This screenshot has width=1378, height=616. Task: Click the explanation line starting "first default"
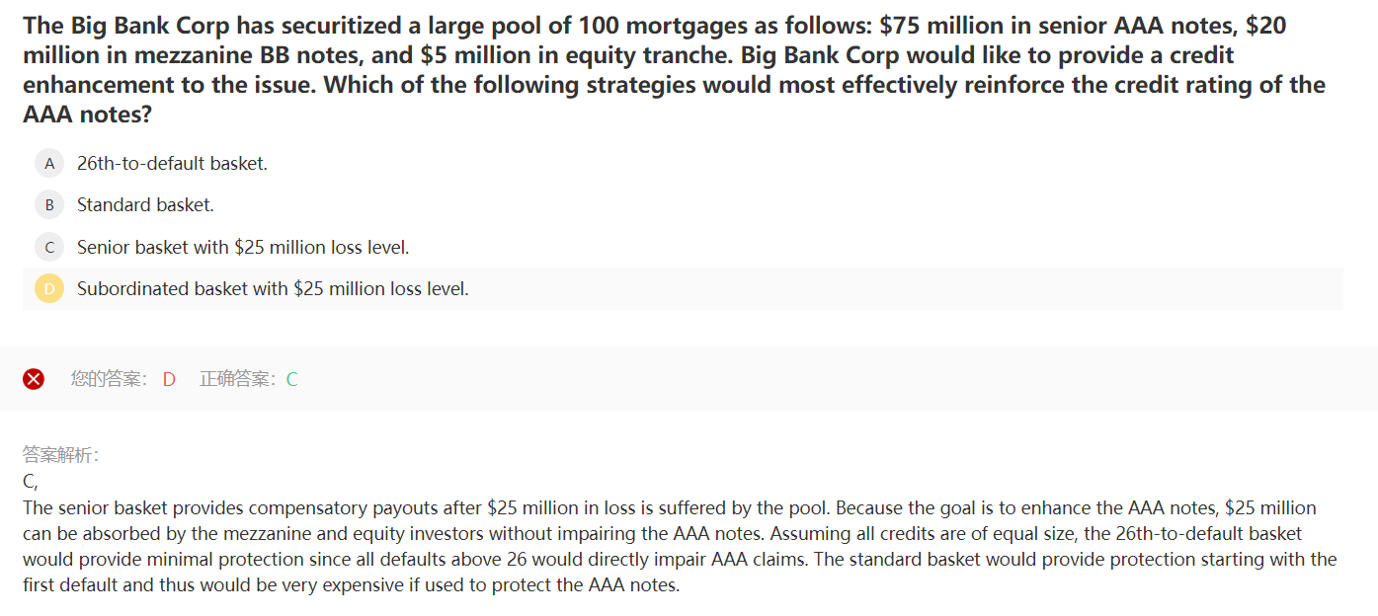(x=351, y=584)
